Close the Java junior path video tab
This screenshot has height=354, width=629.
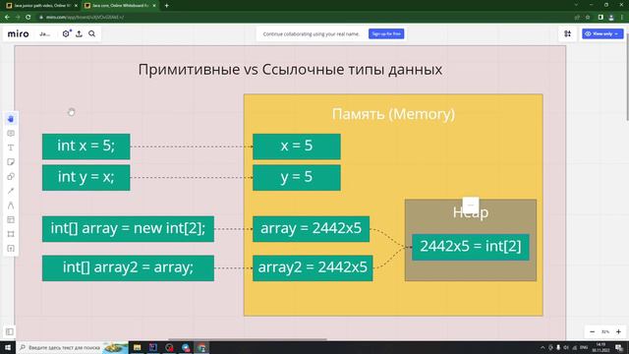pyautogui.click(x=76, y=6)
